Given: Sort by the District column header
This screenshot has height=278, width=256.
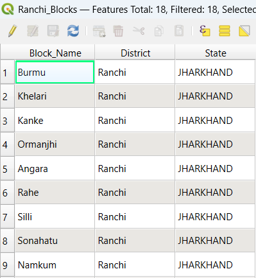Looking at the screenshot, I should click(135, 53).
